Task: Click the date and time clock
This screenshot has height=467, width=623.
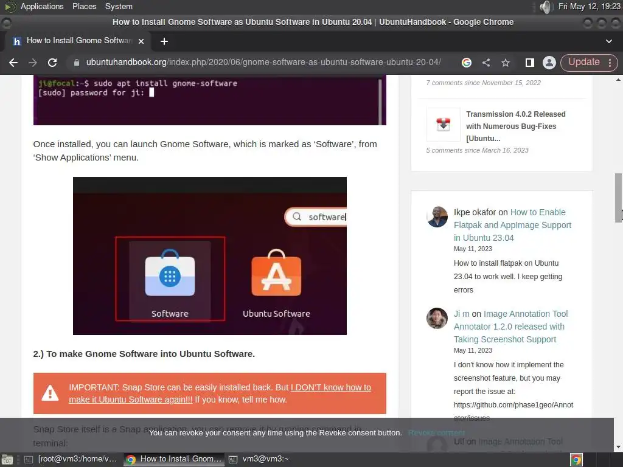Action: pos(589,6)
